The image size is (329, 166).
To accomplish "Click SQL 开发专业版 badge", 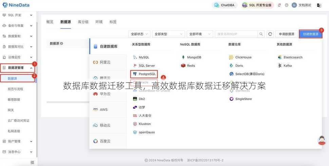I will tap(257, 5).
